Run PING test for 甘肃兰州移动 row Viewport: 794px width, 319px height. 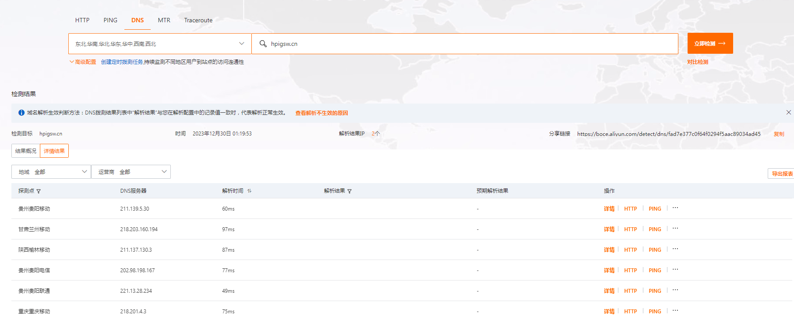[655, 229]
